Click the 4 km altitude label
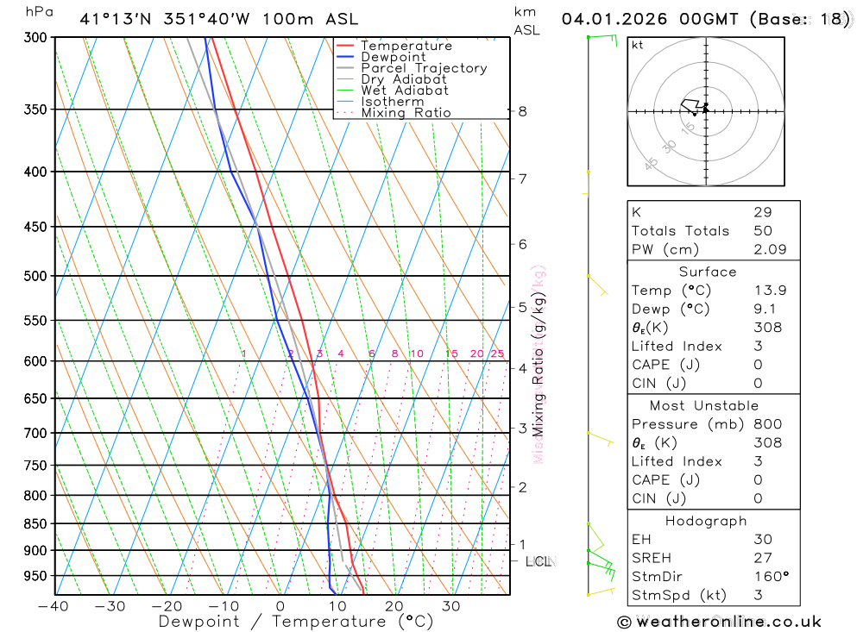863x632 pixels. click(x=522, y=368)
